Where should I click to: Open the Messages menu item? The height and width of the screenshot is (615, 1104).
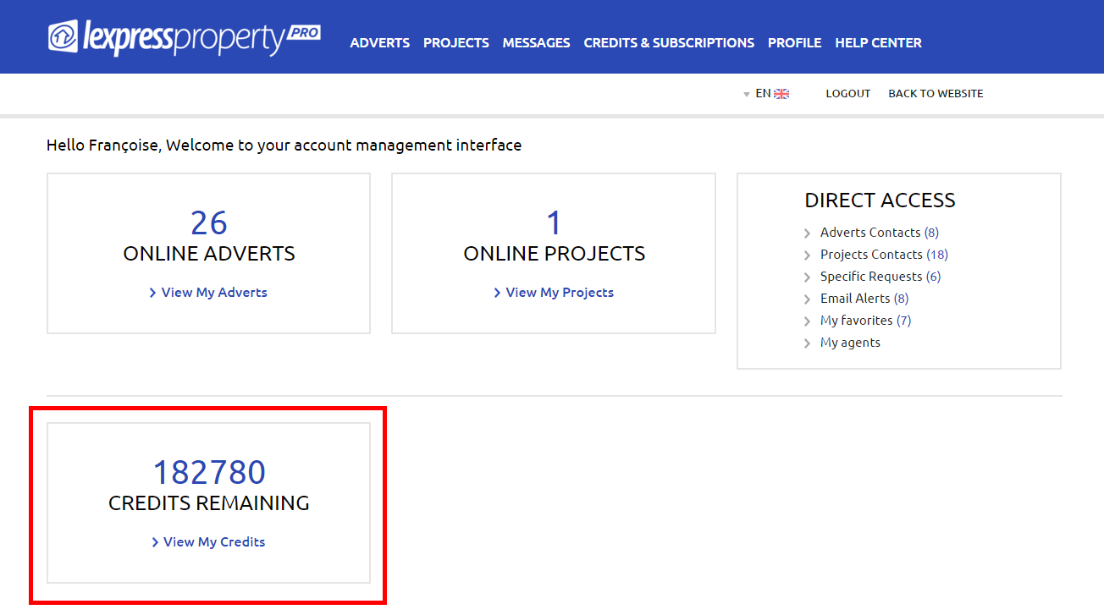537,42
